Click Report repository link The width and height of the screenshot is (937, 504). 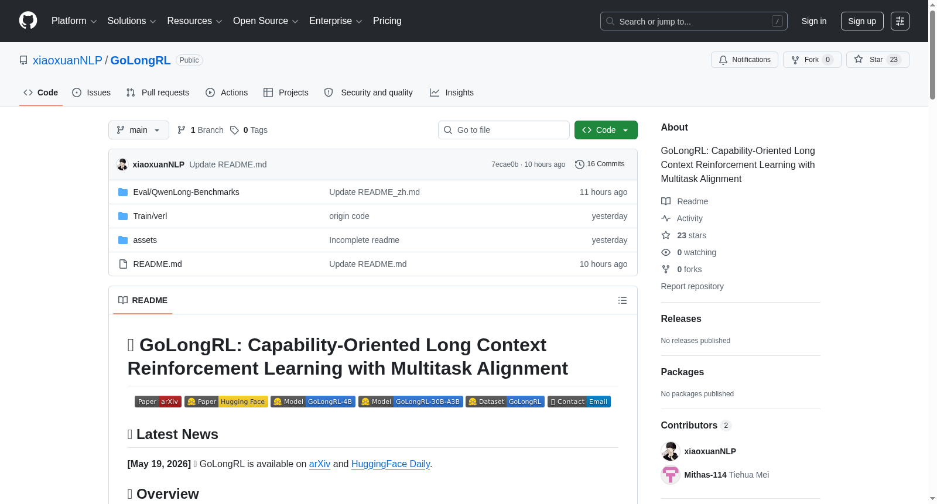tap(692, 286)
